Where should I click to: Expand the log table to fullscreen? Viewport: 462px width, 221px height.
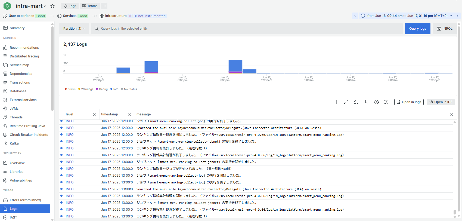coord(346,102)
